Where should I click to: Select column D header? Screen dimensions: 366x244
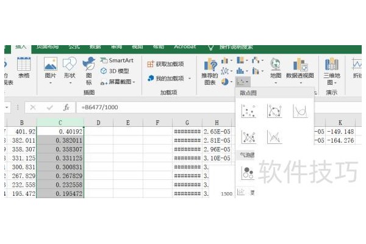click(98, 123)
